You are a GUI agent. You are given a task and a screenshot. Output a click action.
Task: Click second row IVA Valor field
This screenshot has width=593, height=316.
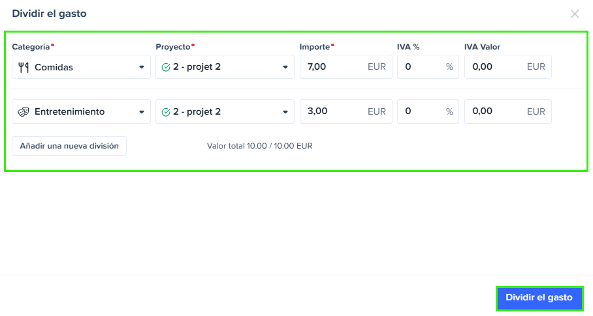tap(508, 111)
